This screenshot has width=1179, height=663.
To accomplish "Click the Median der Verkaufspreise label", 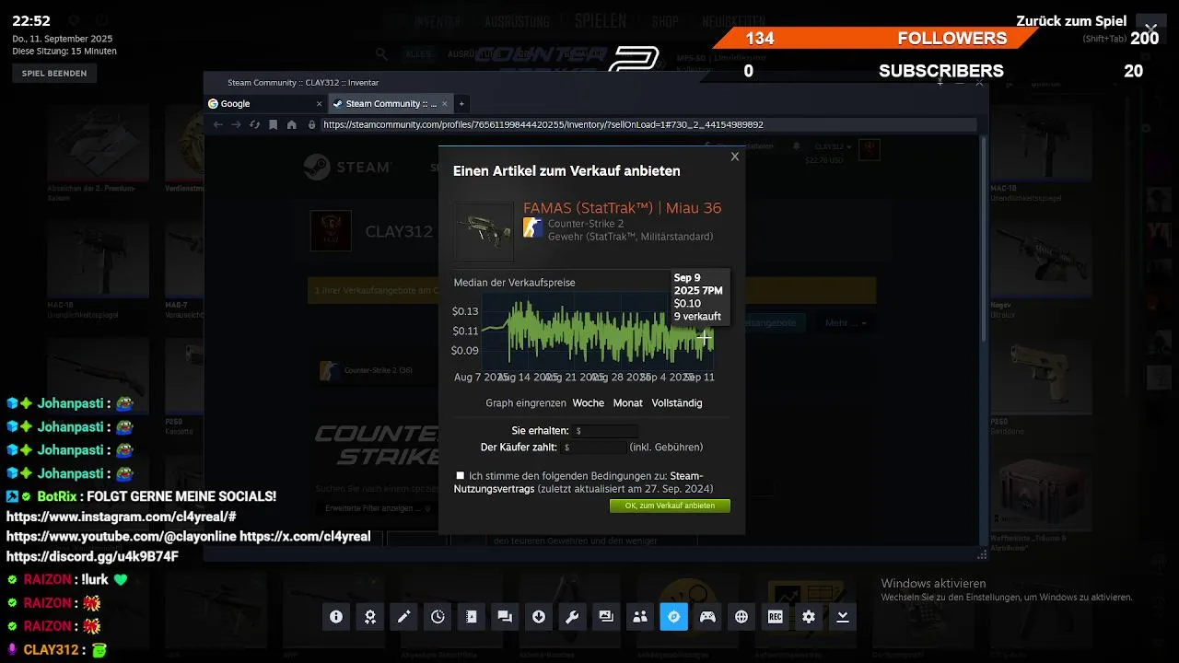I will tap(514, 283).
